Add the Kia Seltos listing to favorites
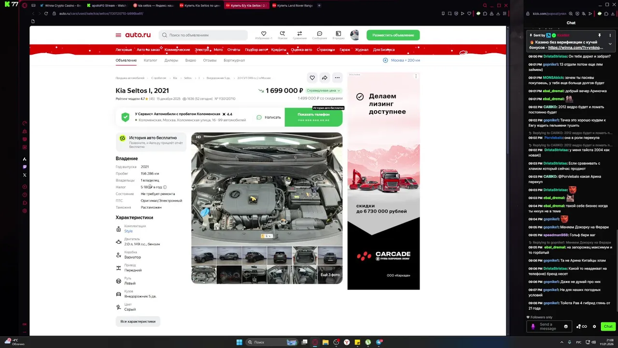Viewport: 618px width, 348px height. click(312, 78)
